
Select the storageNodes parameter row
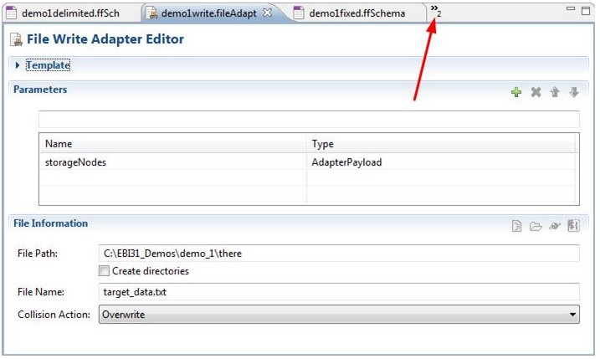click(x=309, y=162)
